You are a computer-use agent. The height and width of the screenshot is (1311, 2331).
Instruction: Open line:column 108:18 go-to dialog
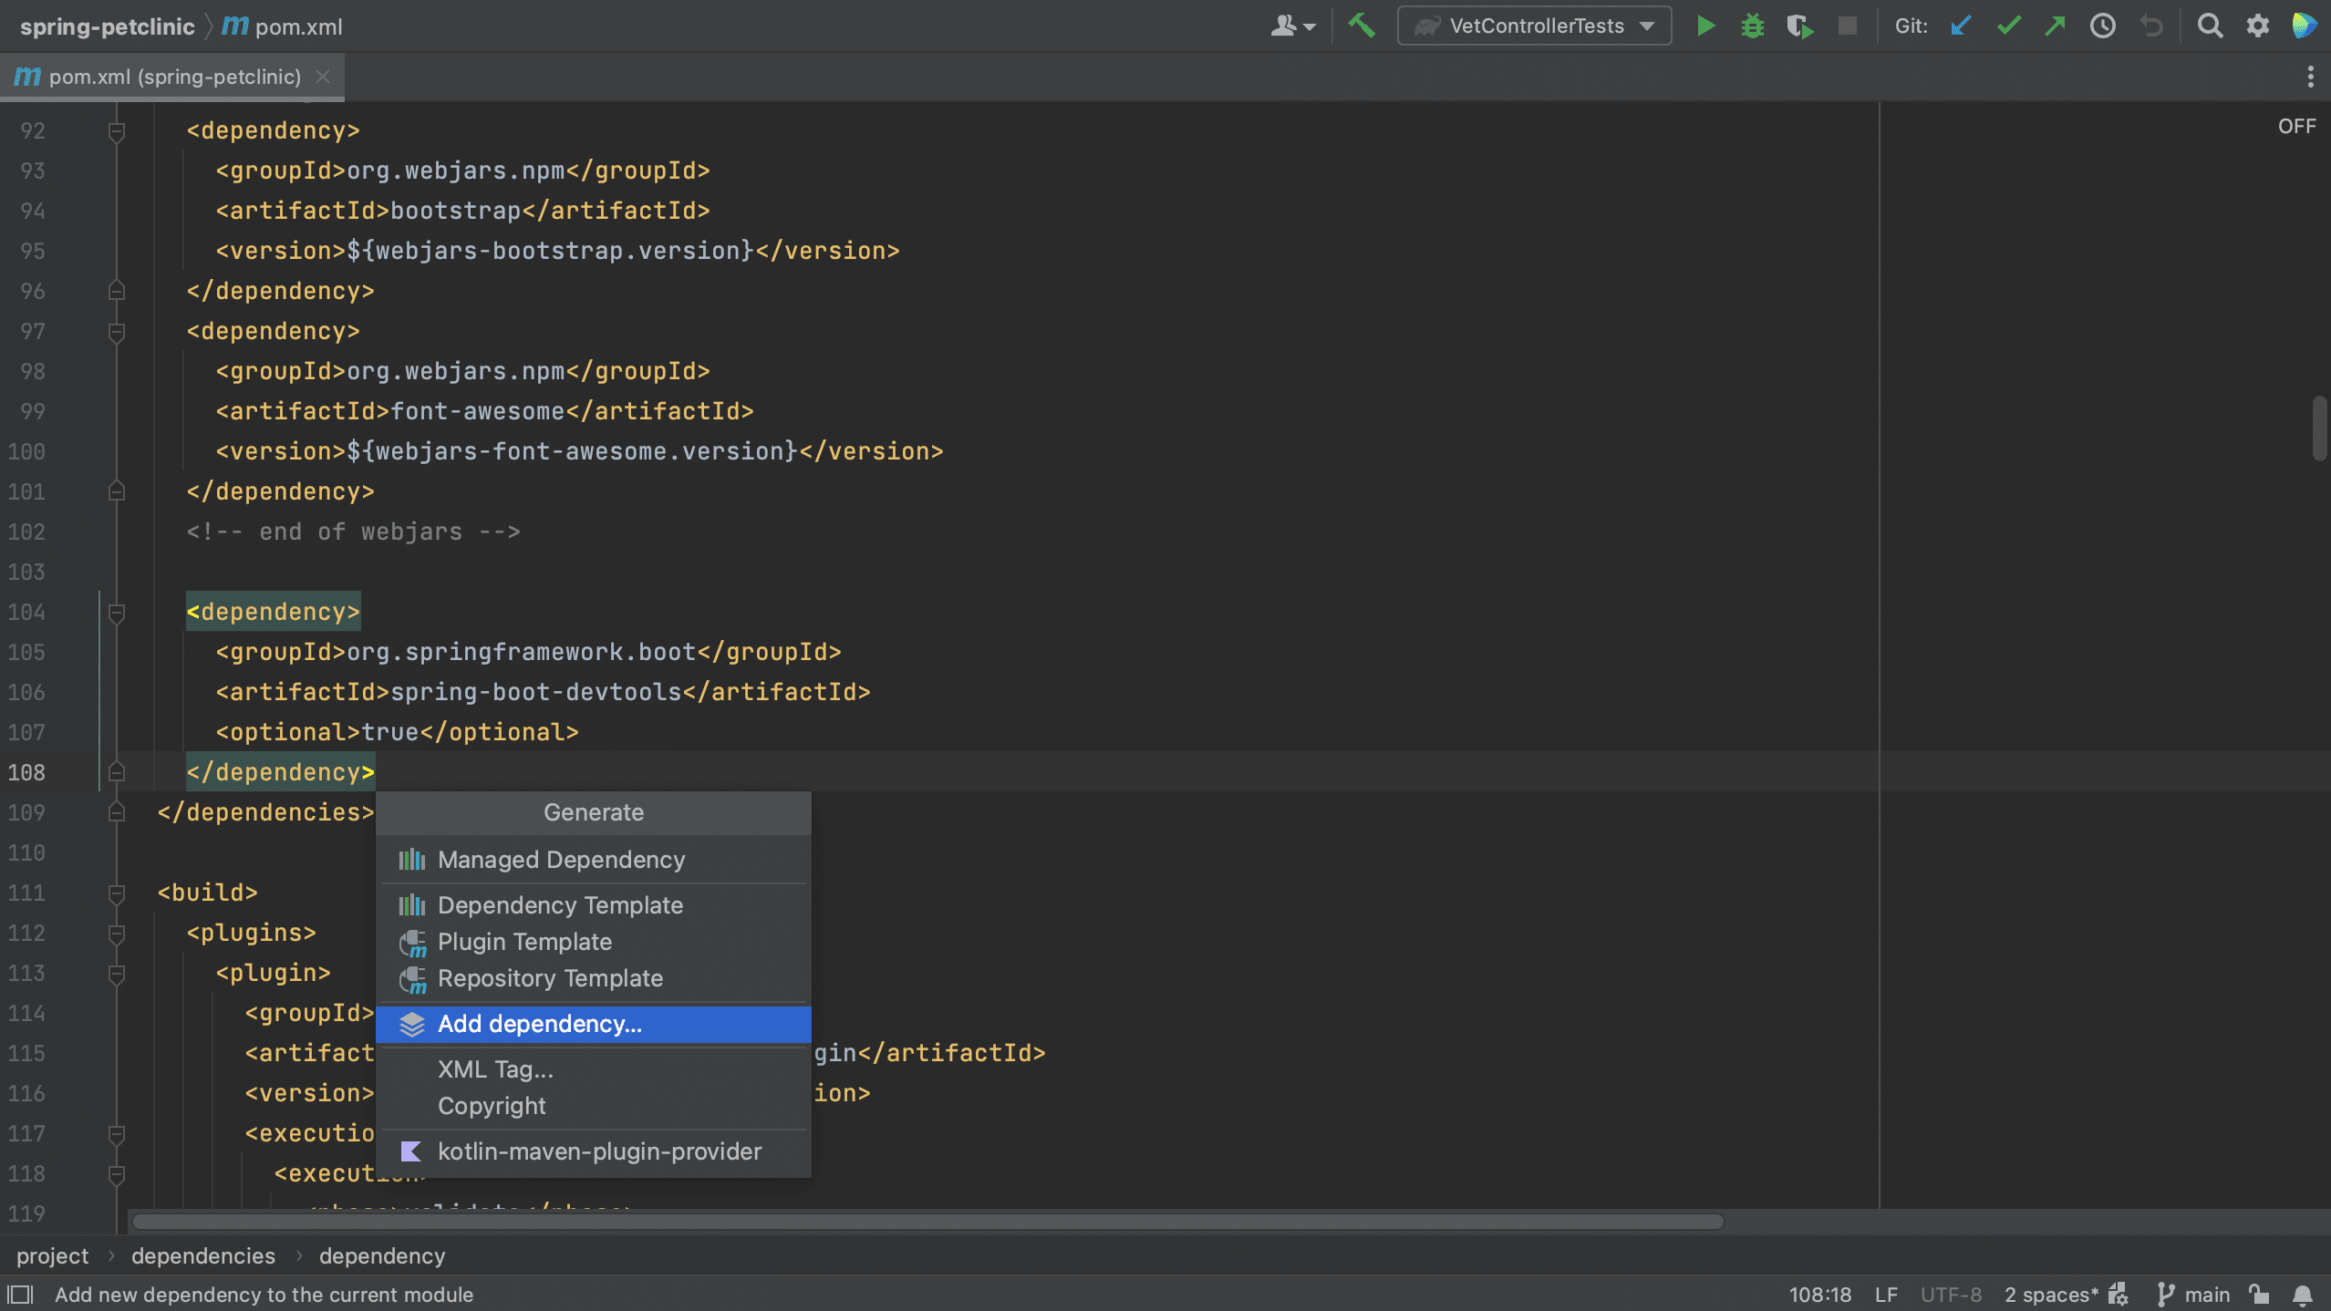point(1819,1295)
